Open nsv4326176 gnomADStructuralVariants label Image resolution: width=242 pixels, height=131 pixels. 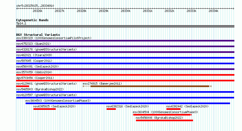point(46,49)
